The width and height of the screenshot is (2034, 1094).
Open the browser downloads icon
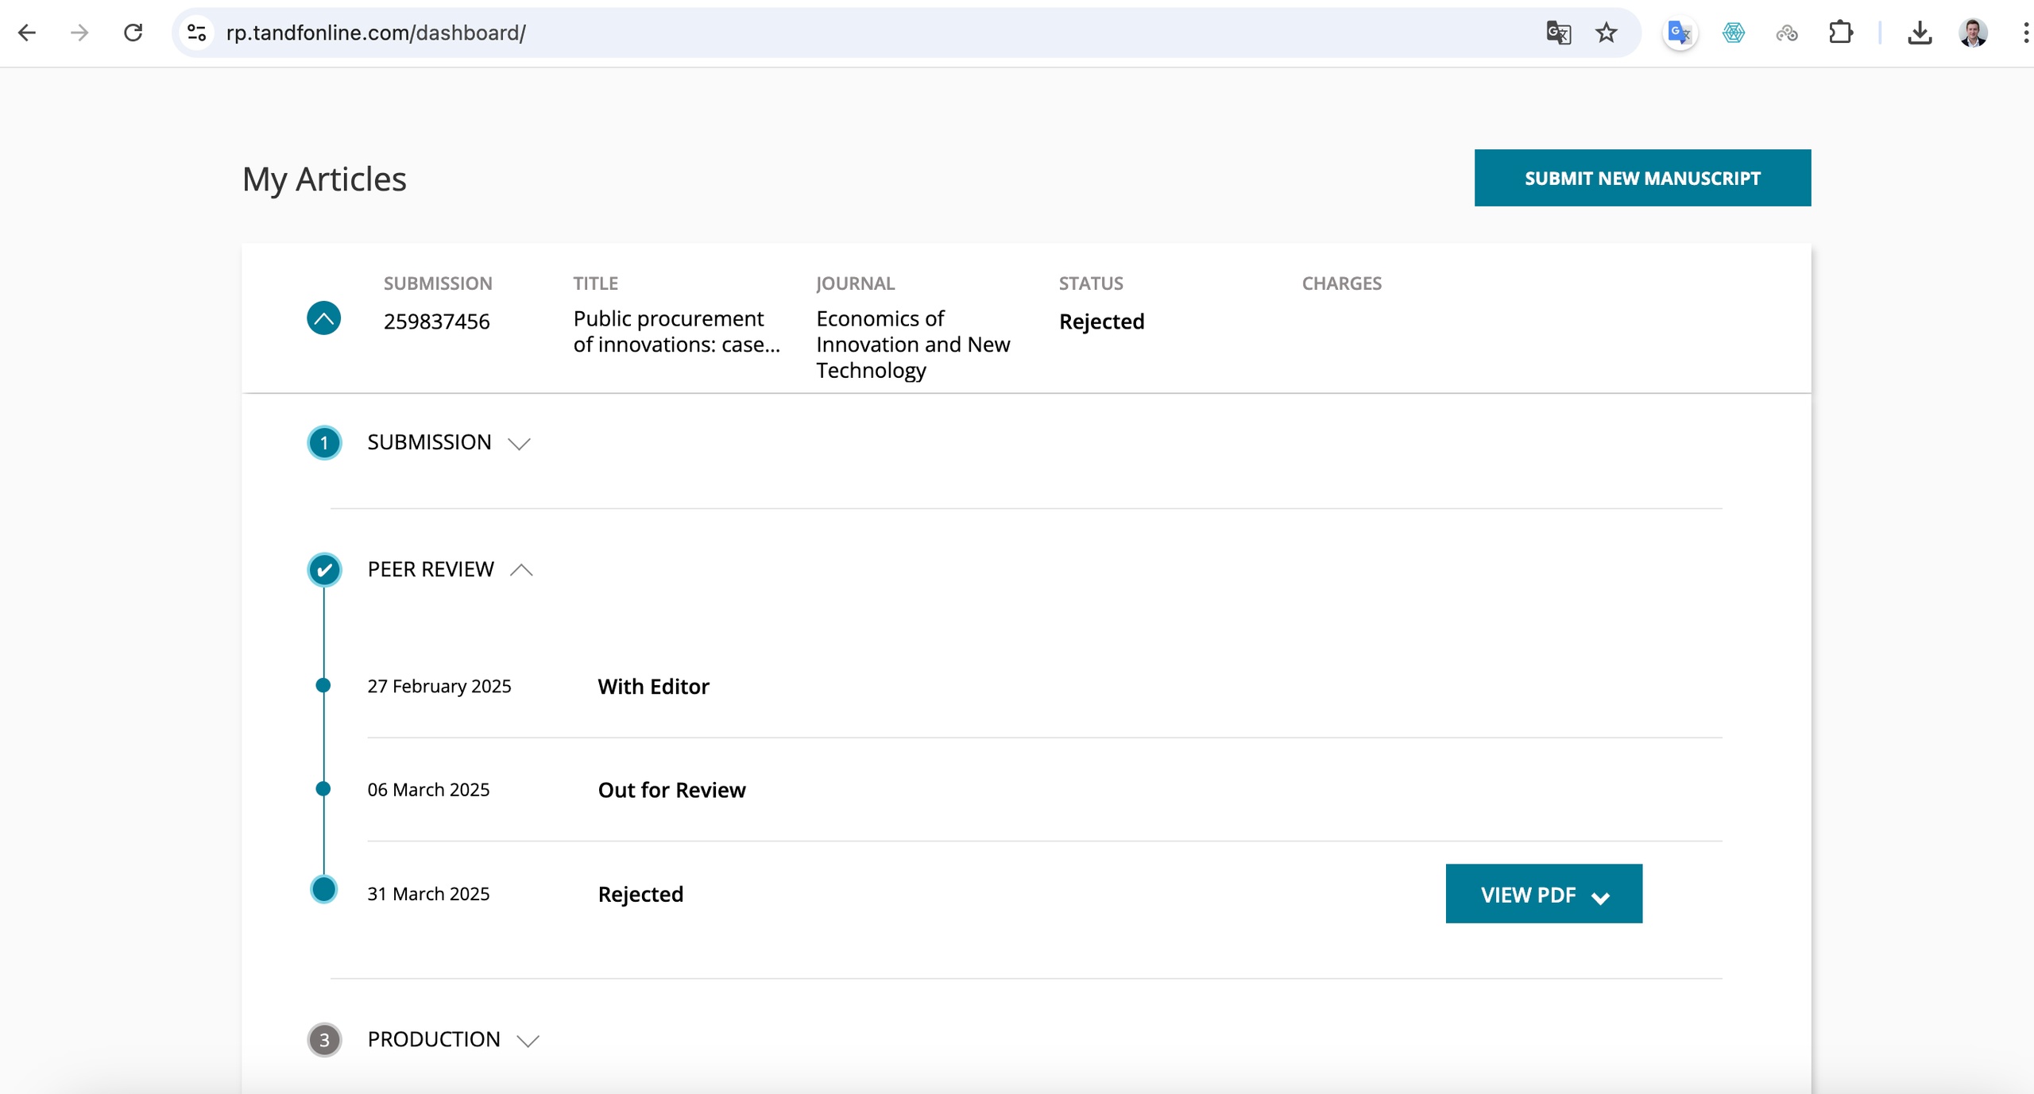pos(1920,33)
